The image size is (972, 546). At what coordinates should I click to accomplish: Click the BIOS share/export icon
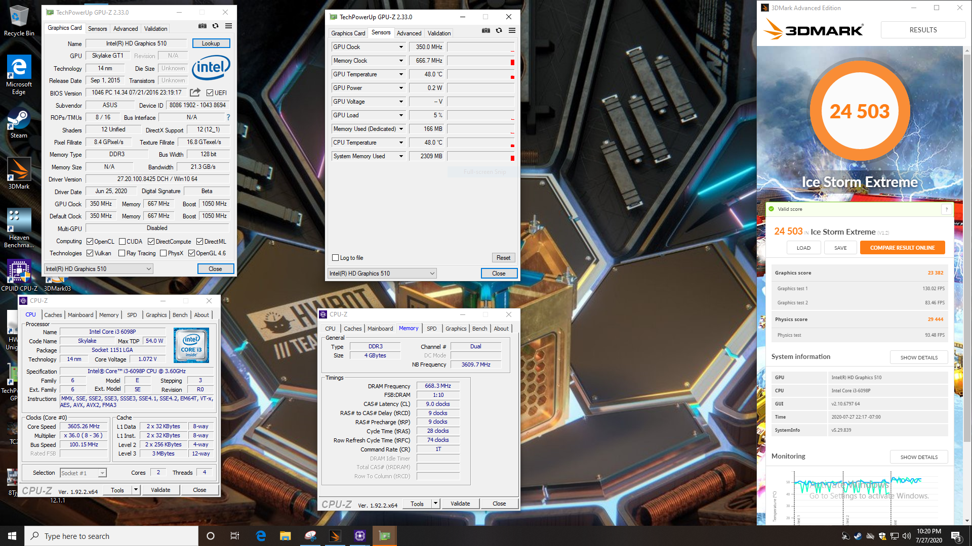195,93
